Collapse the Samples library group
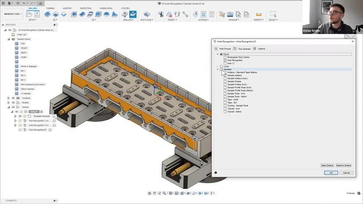This screenshot has height=204, width=363. click(218, 69)
